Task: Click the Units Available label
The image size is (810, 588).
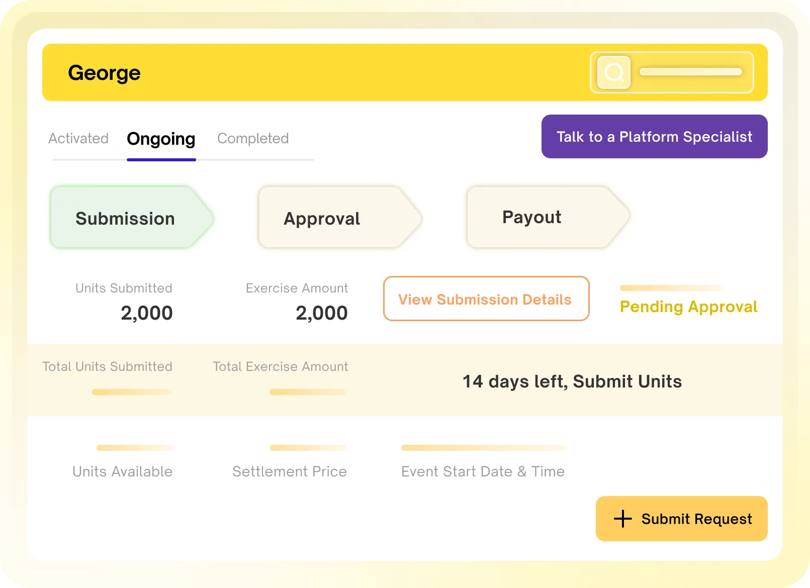Action: coord(122,471)
